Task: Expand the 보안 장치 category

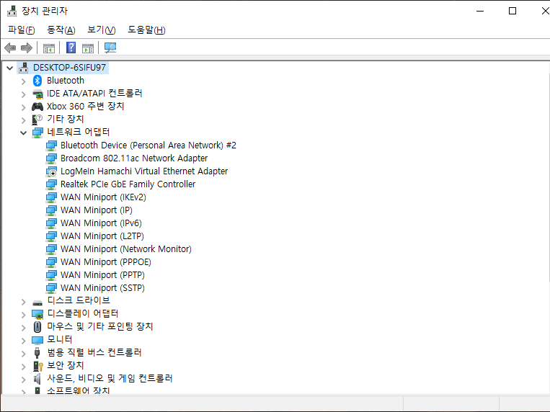Action: (x=24, y=367)
